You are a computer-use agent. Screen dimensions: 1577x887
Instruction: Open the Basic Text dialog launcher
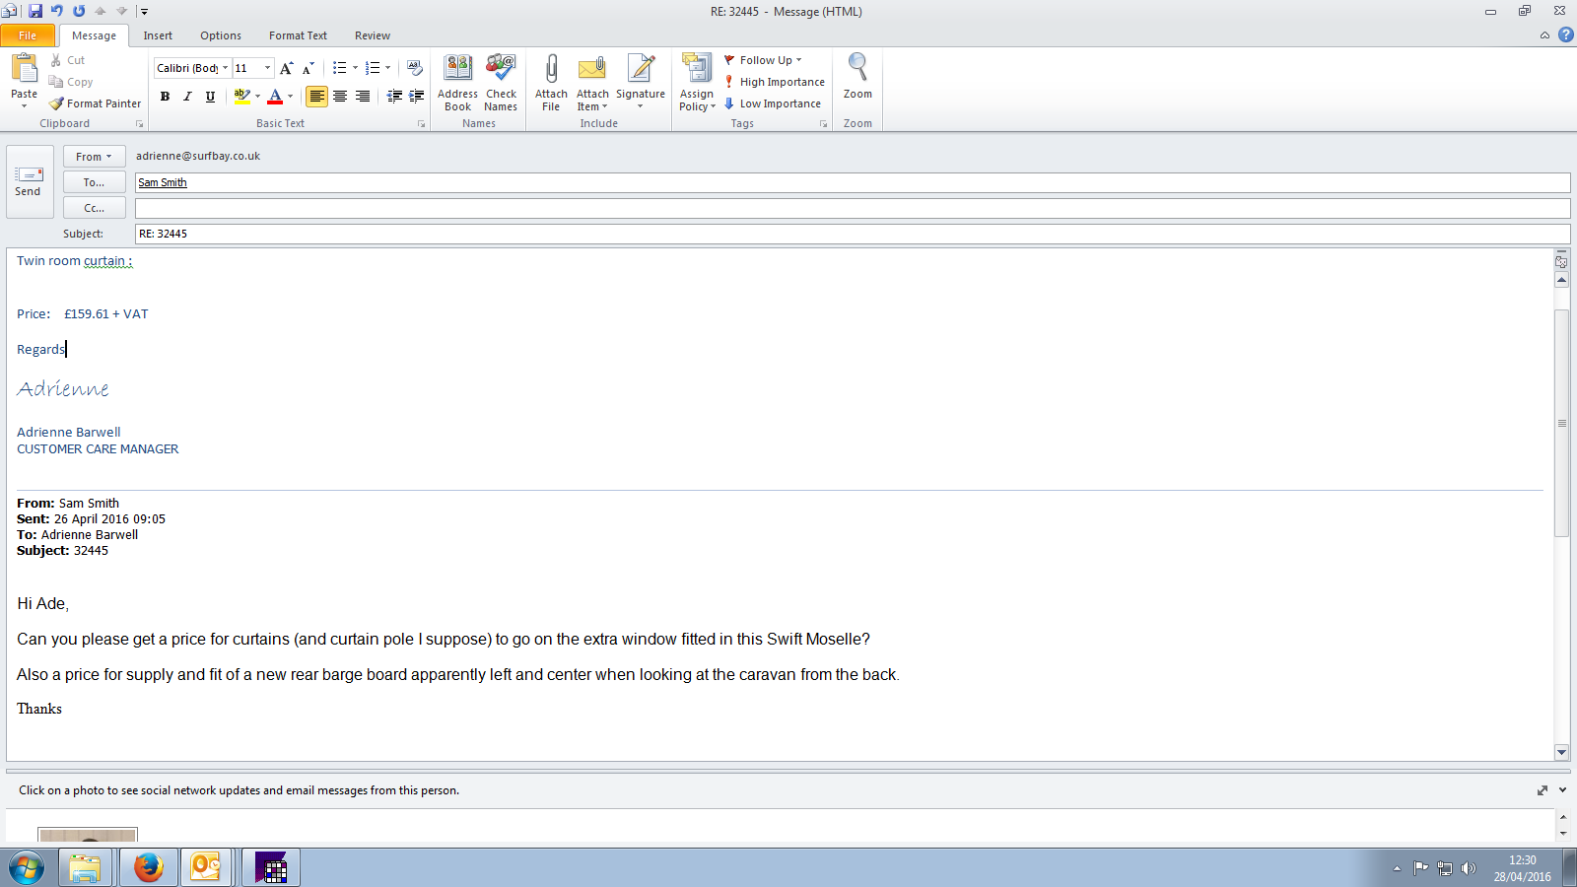click(421, 124)
